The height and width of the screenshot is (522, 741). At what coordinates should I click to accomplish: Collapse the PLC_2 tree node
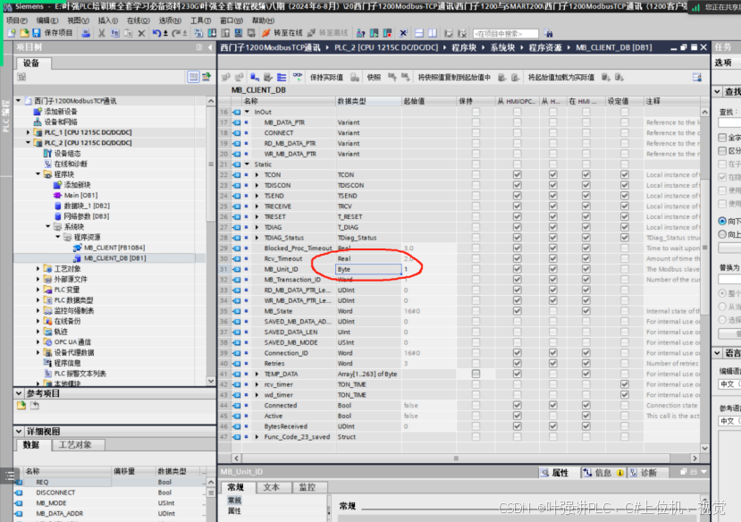click(x=28, y=143)
